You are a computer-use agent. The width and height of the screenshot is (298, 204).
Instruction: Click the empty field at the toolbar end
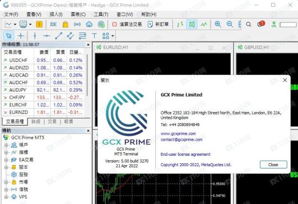pos(288,24)
